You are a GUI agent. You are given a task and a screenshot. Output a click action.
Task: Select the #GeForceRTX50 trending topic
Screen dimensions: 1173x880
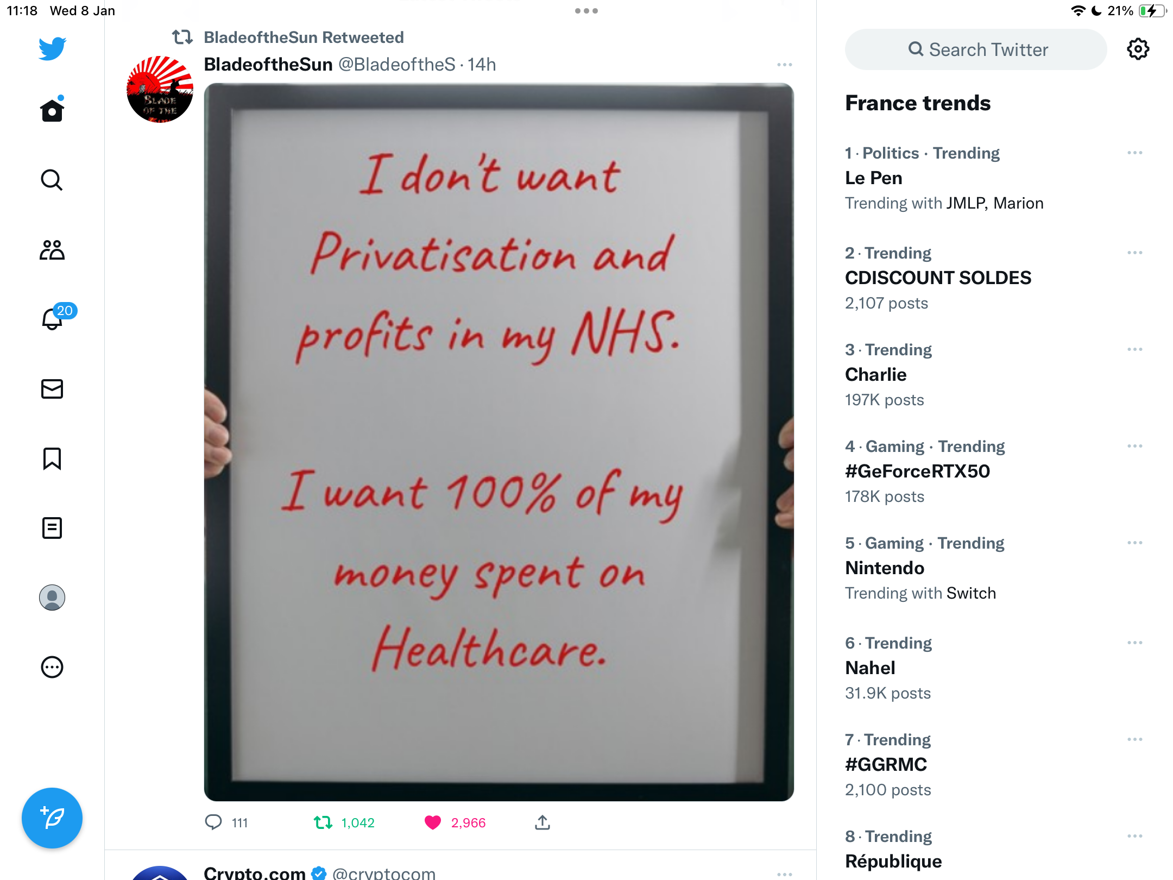pos(917,471)
